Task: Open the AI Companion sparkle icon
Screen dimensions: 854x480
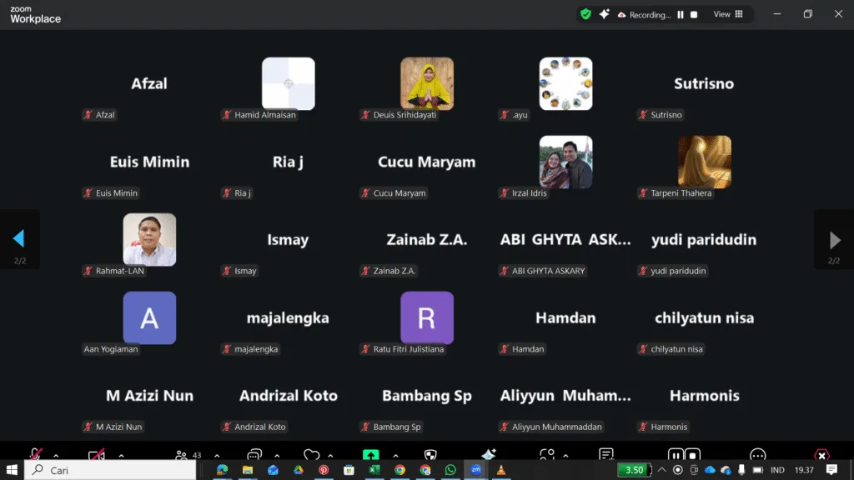Action: tap(604, 14)
